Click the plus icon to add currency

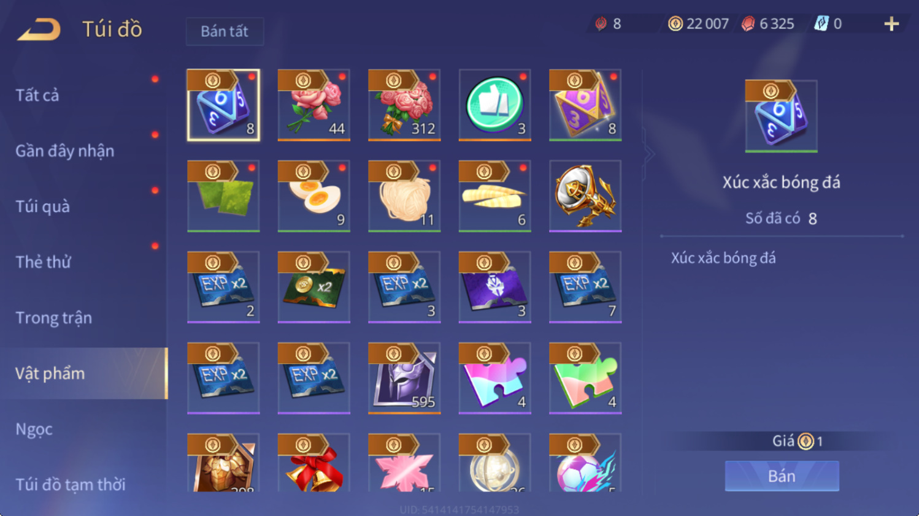(x=891, y=24)
